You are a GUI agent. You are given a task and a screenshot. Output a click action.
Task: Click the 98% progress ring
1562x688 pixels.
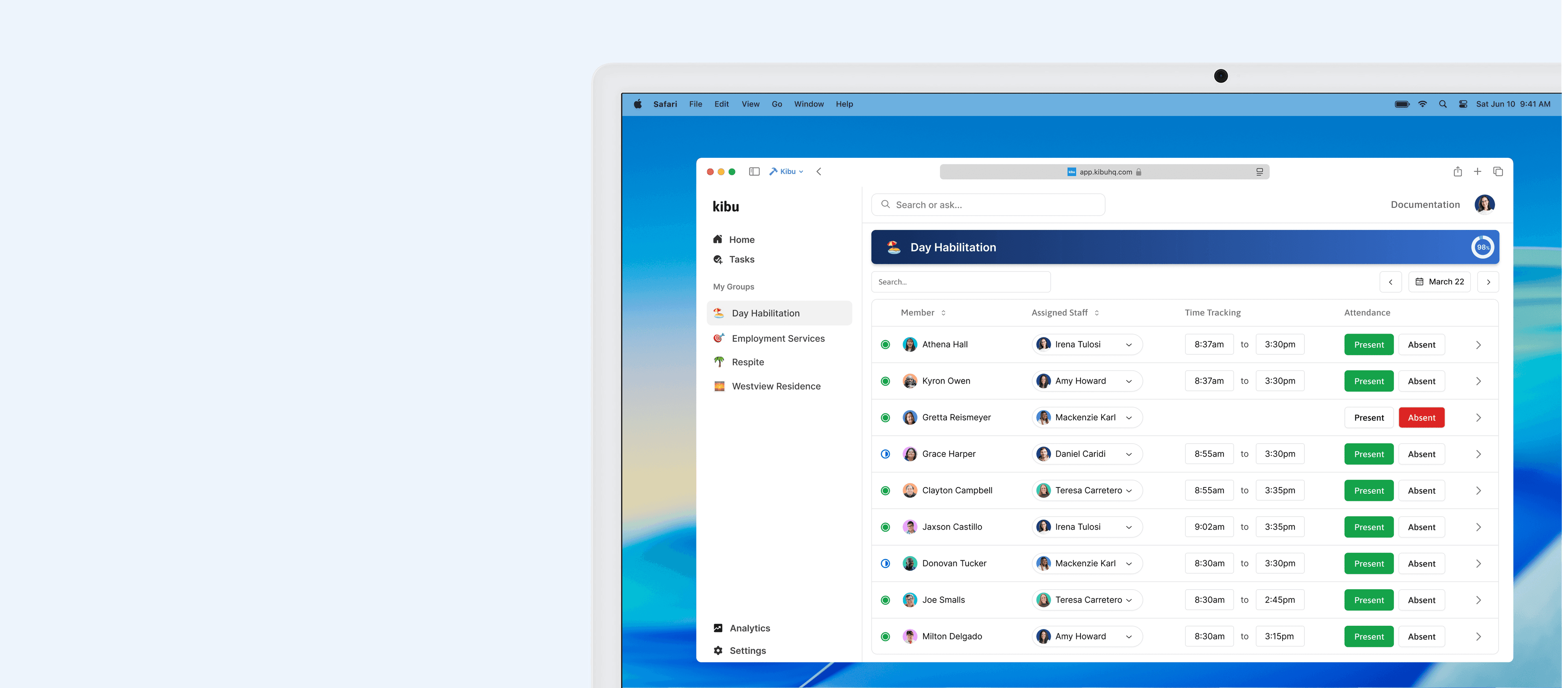tap(1482, 247)
